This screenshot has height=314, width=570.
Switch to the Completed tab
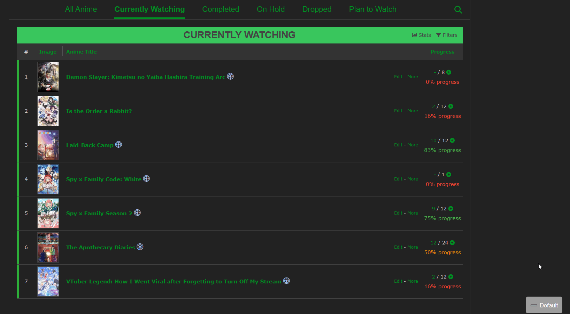pyautogui.click(x=221, y=9)
